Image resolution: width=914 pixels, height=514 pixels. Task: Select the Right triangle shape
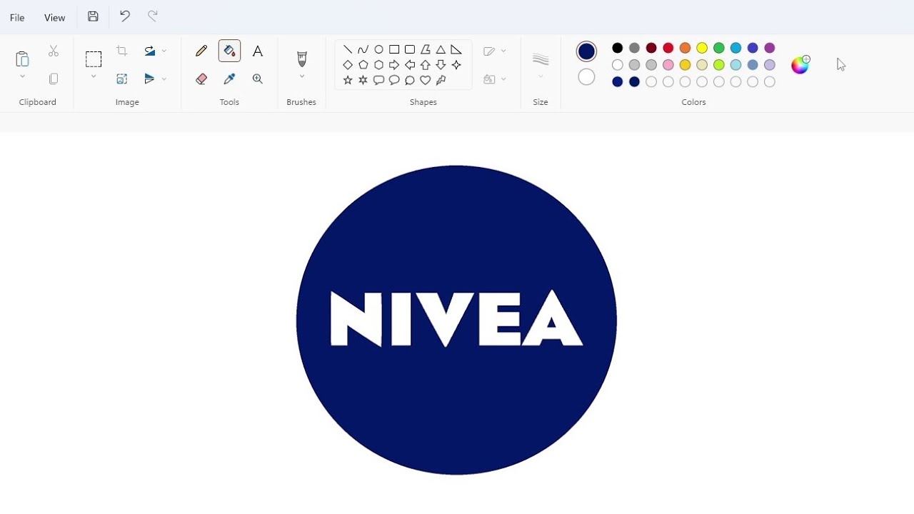click(456, 49)
